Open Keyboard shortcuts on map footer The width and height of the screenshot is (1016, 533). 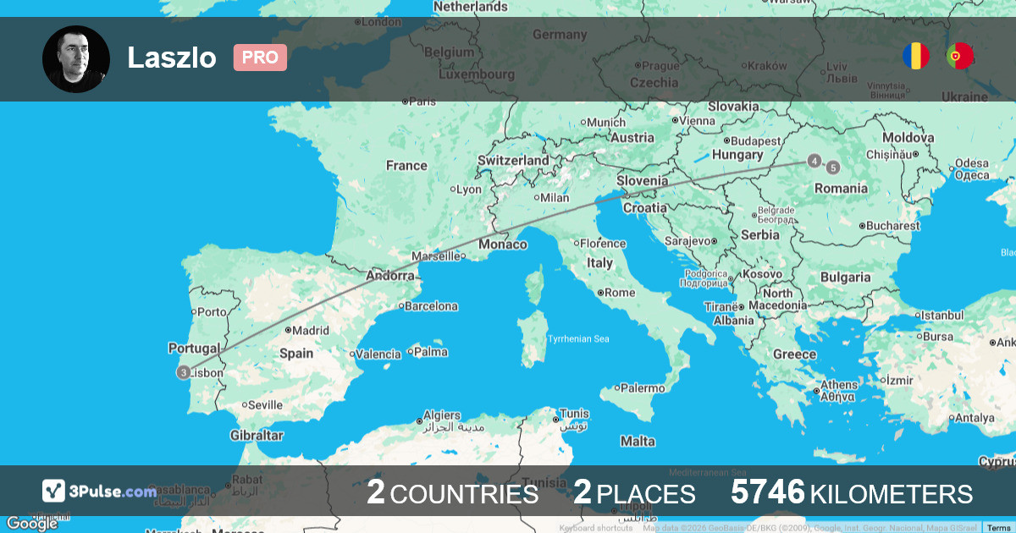[x=595, y=528]
